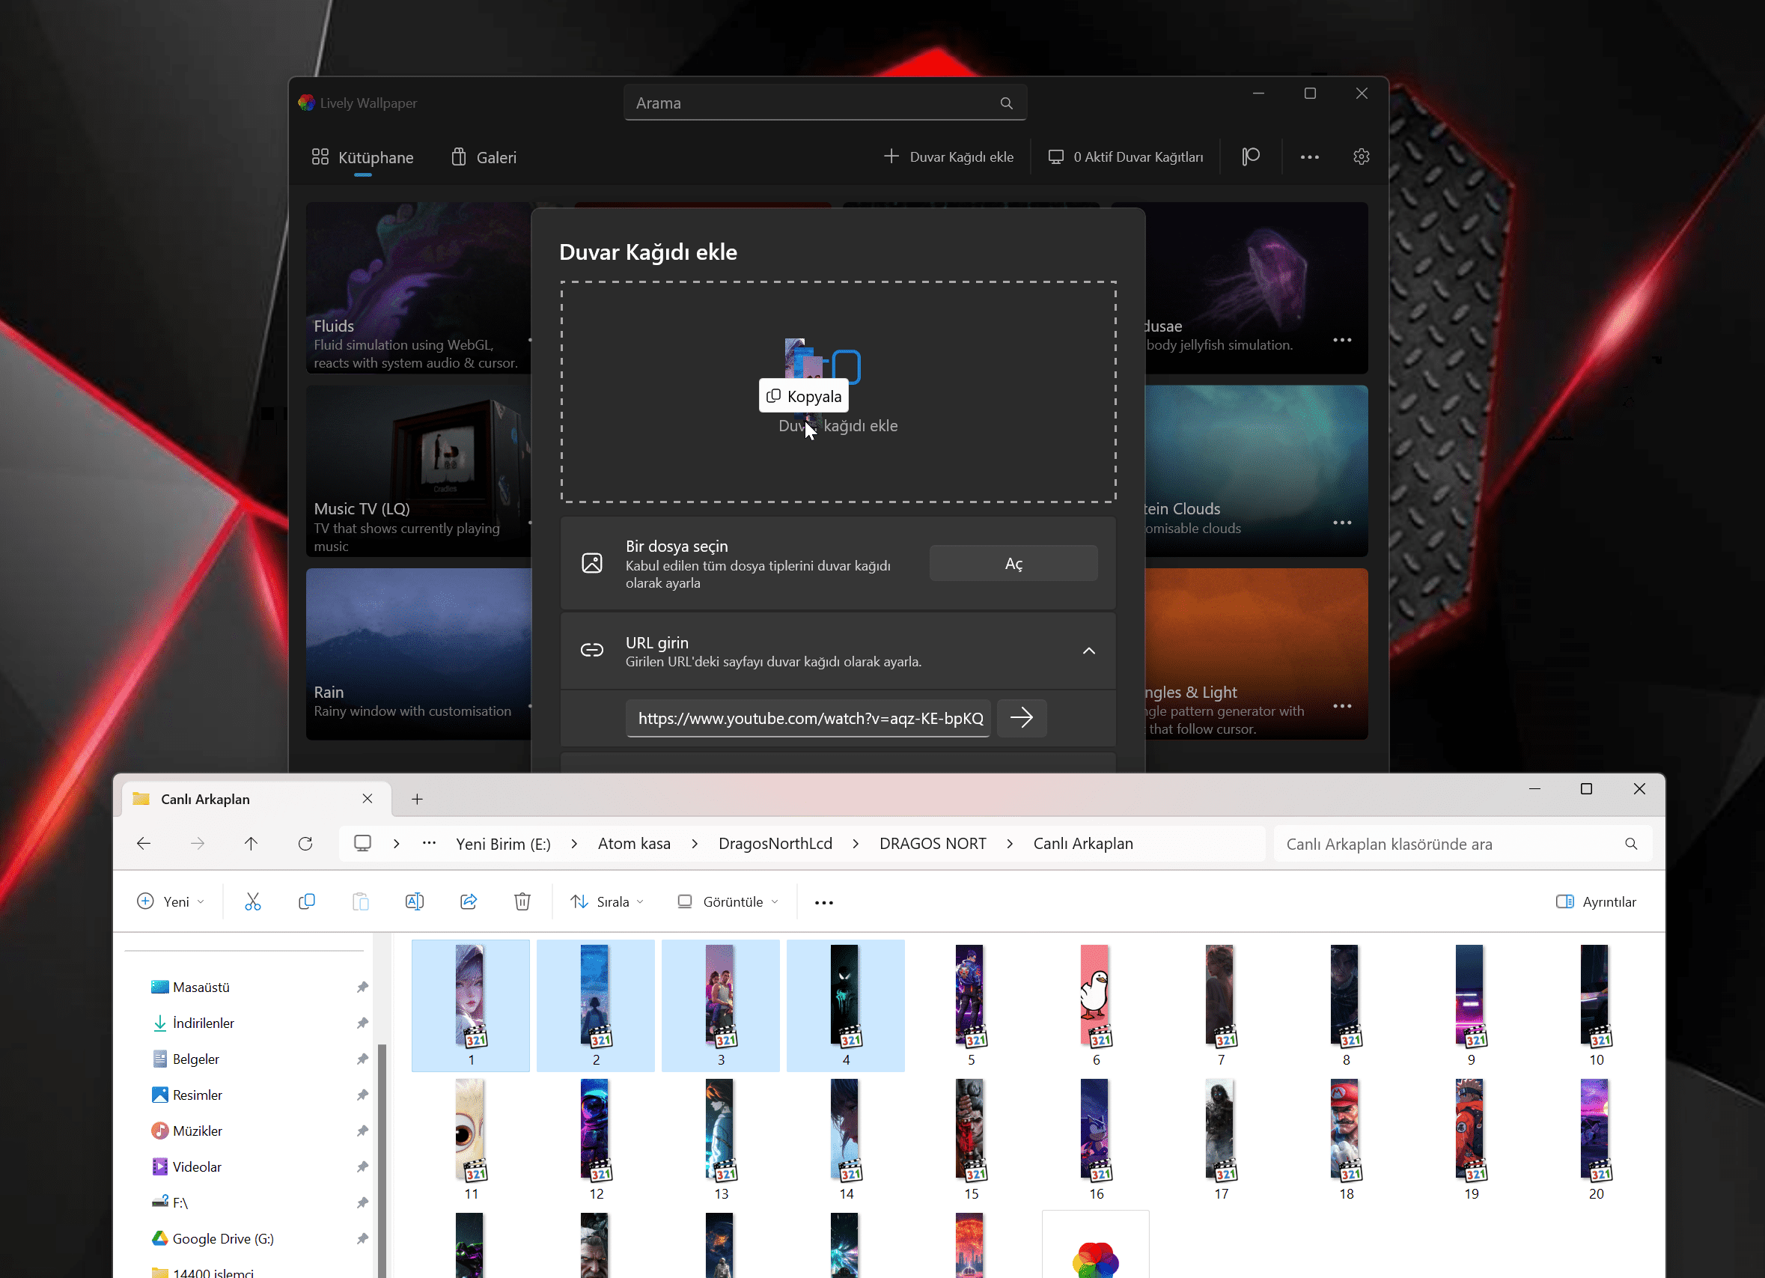Click the Copy icon in Explorer toolbar
This screenshot has height=1278, width=1765.
pos(307,901)
